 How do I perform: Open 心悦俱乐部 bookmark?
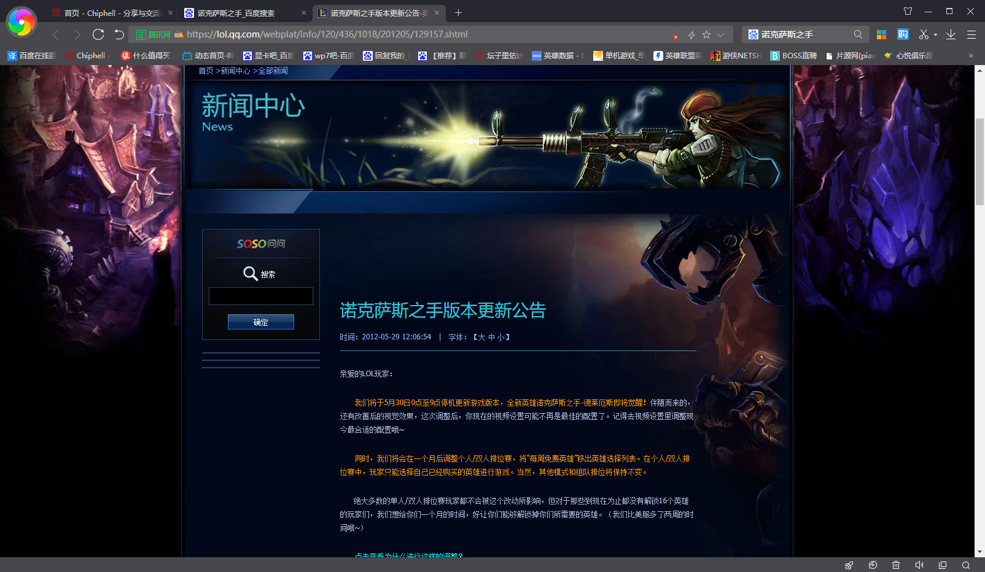point(908,55)
